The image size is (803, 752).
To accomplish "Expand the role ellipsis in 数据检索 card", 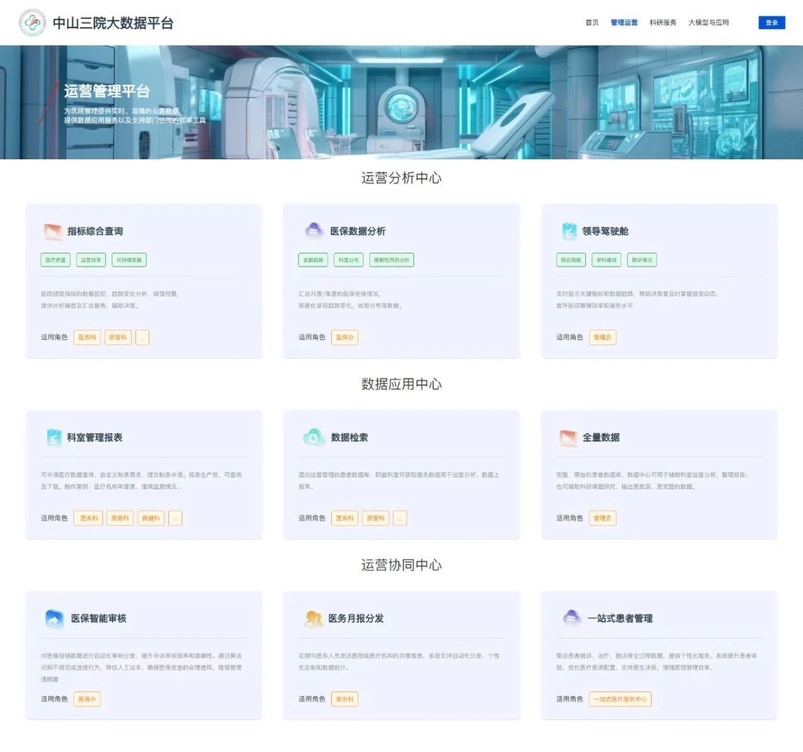I will click(x=400, y=518).
